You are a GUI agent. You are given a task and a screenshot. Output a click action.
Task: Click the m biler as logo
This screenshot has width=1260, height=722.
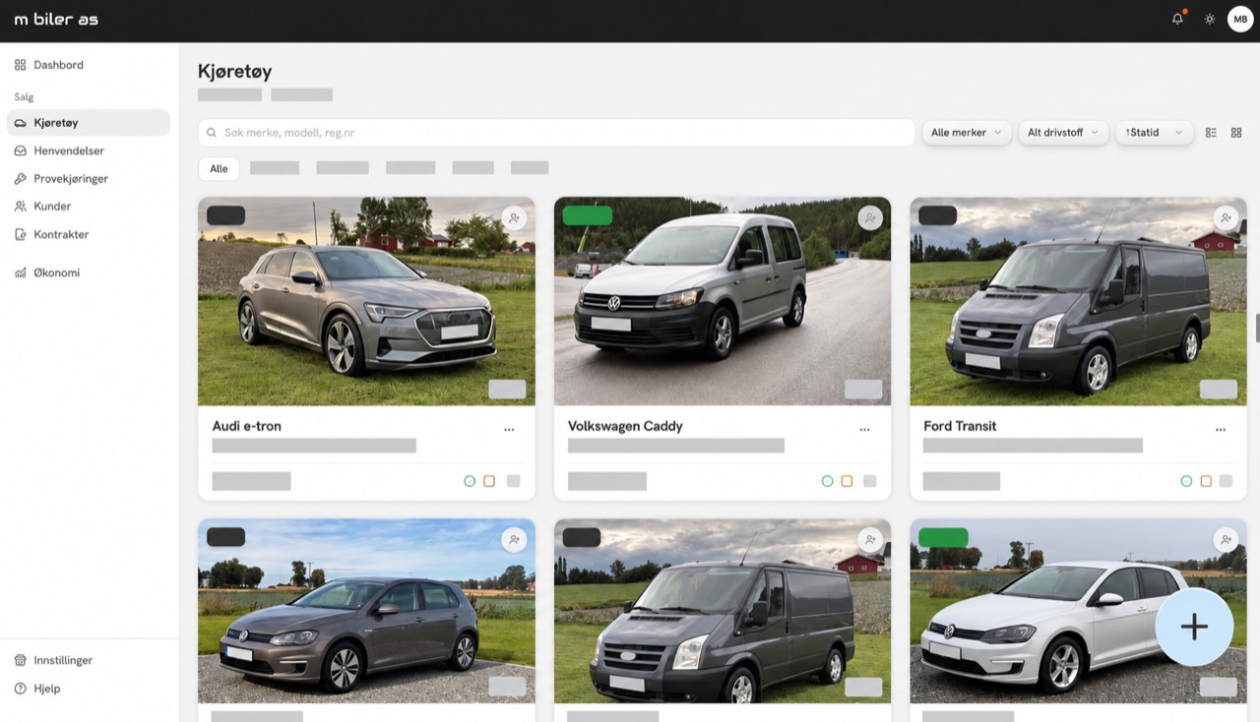(56, 20)
